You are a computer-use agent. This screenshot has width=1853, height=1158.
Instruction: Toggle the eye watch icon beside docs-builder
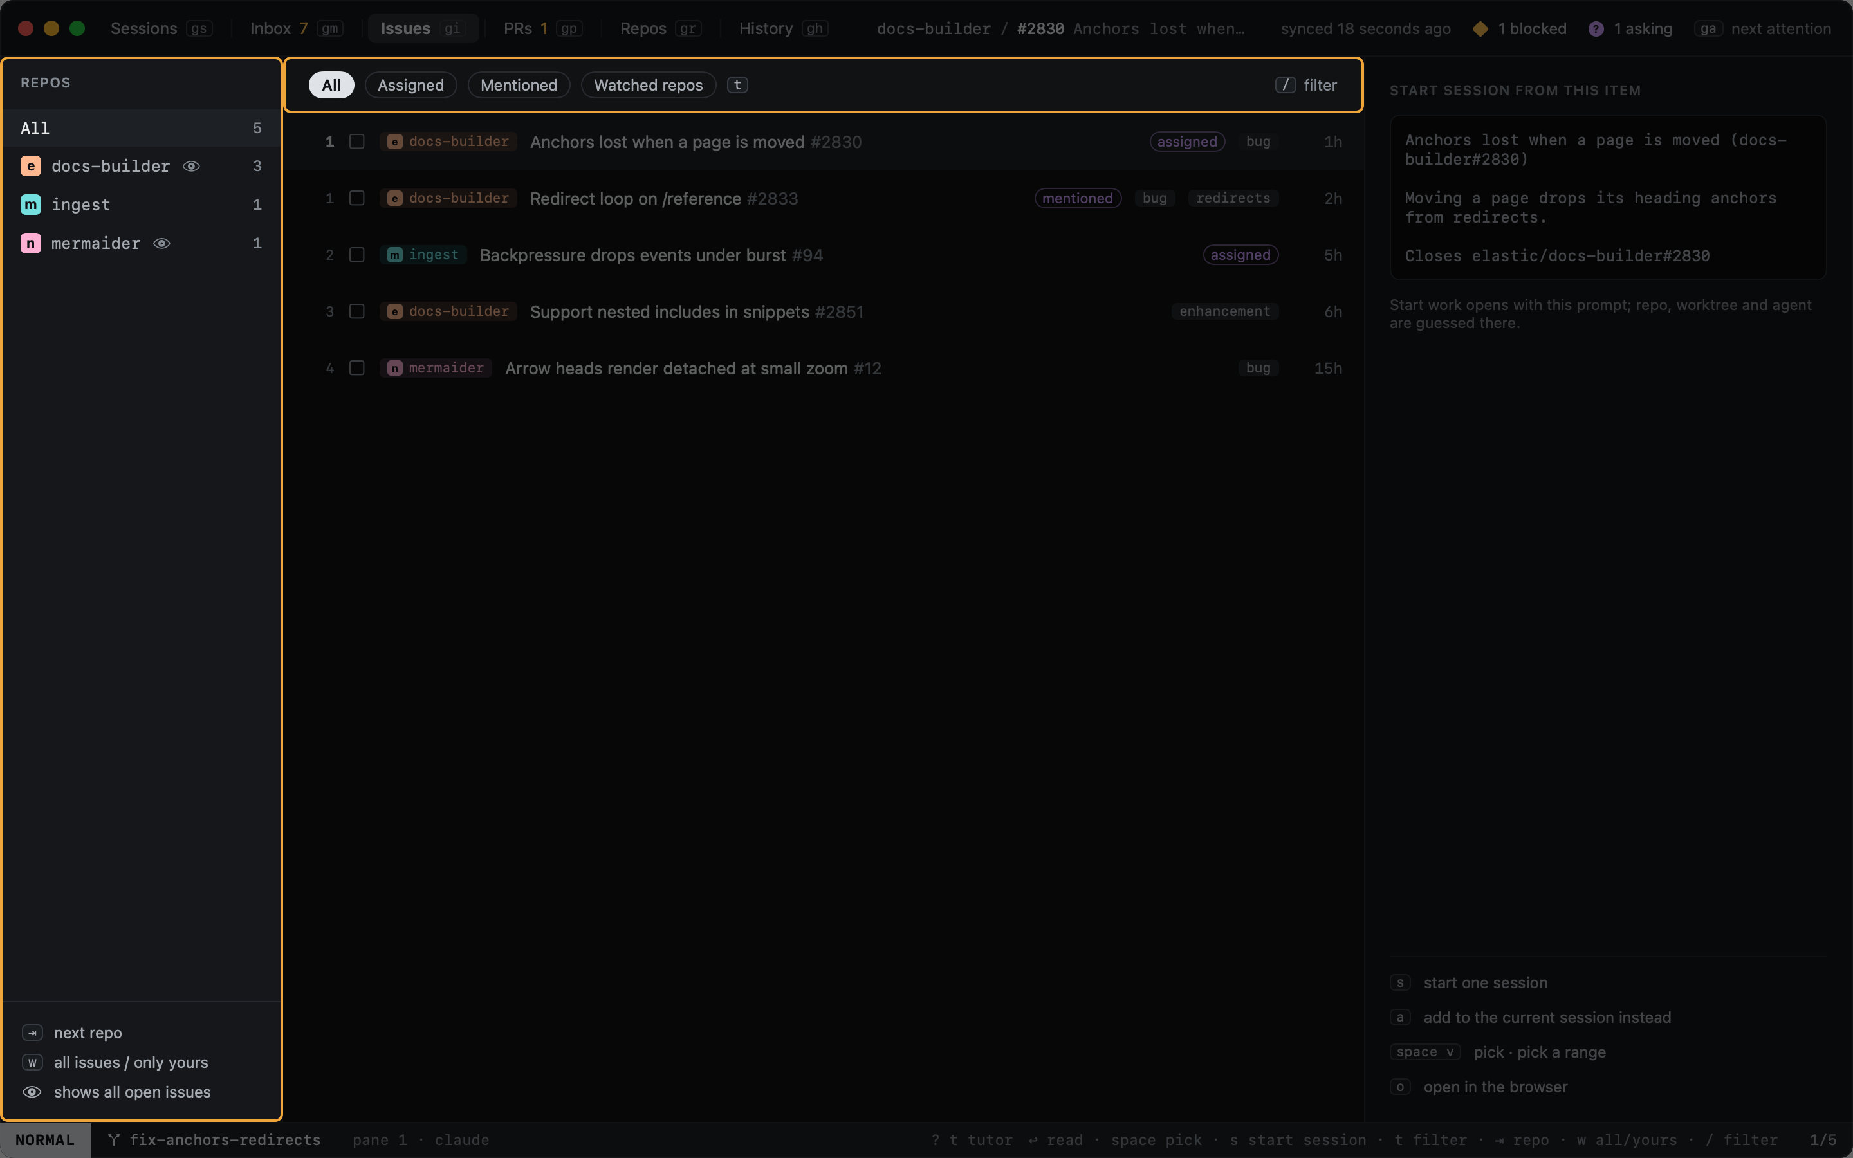tap(192, 166)
